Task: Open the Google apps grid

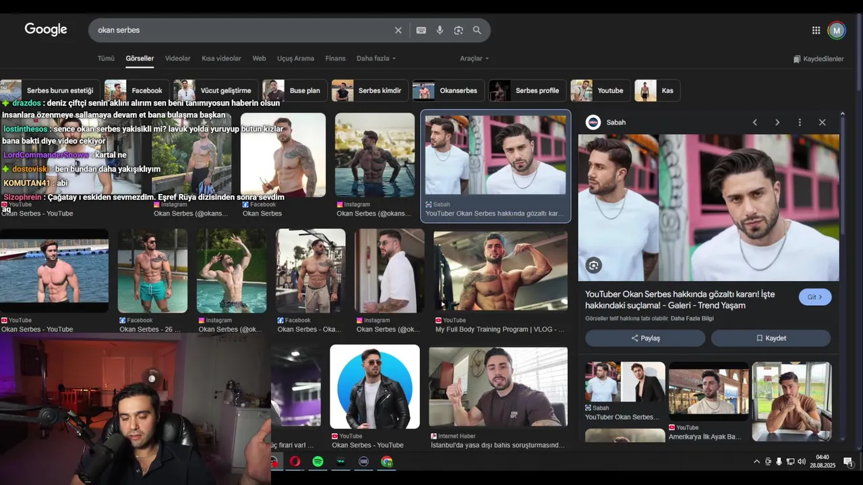Action: (x=816, y=30)
